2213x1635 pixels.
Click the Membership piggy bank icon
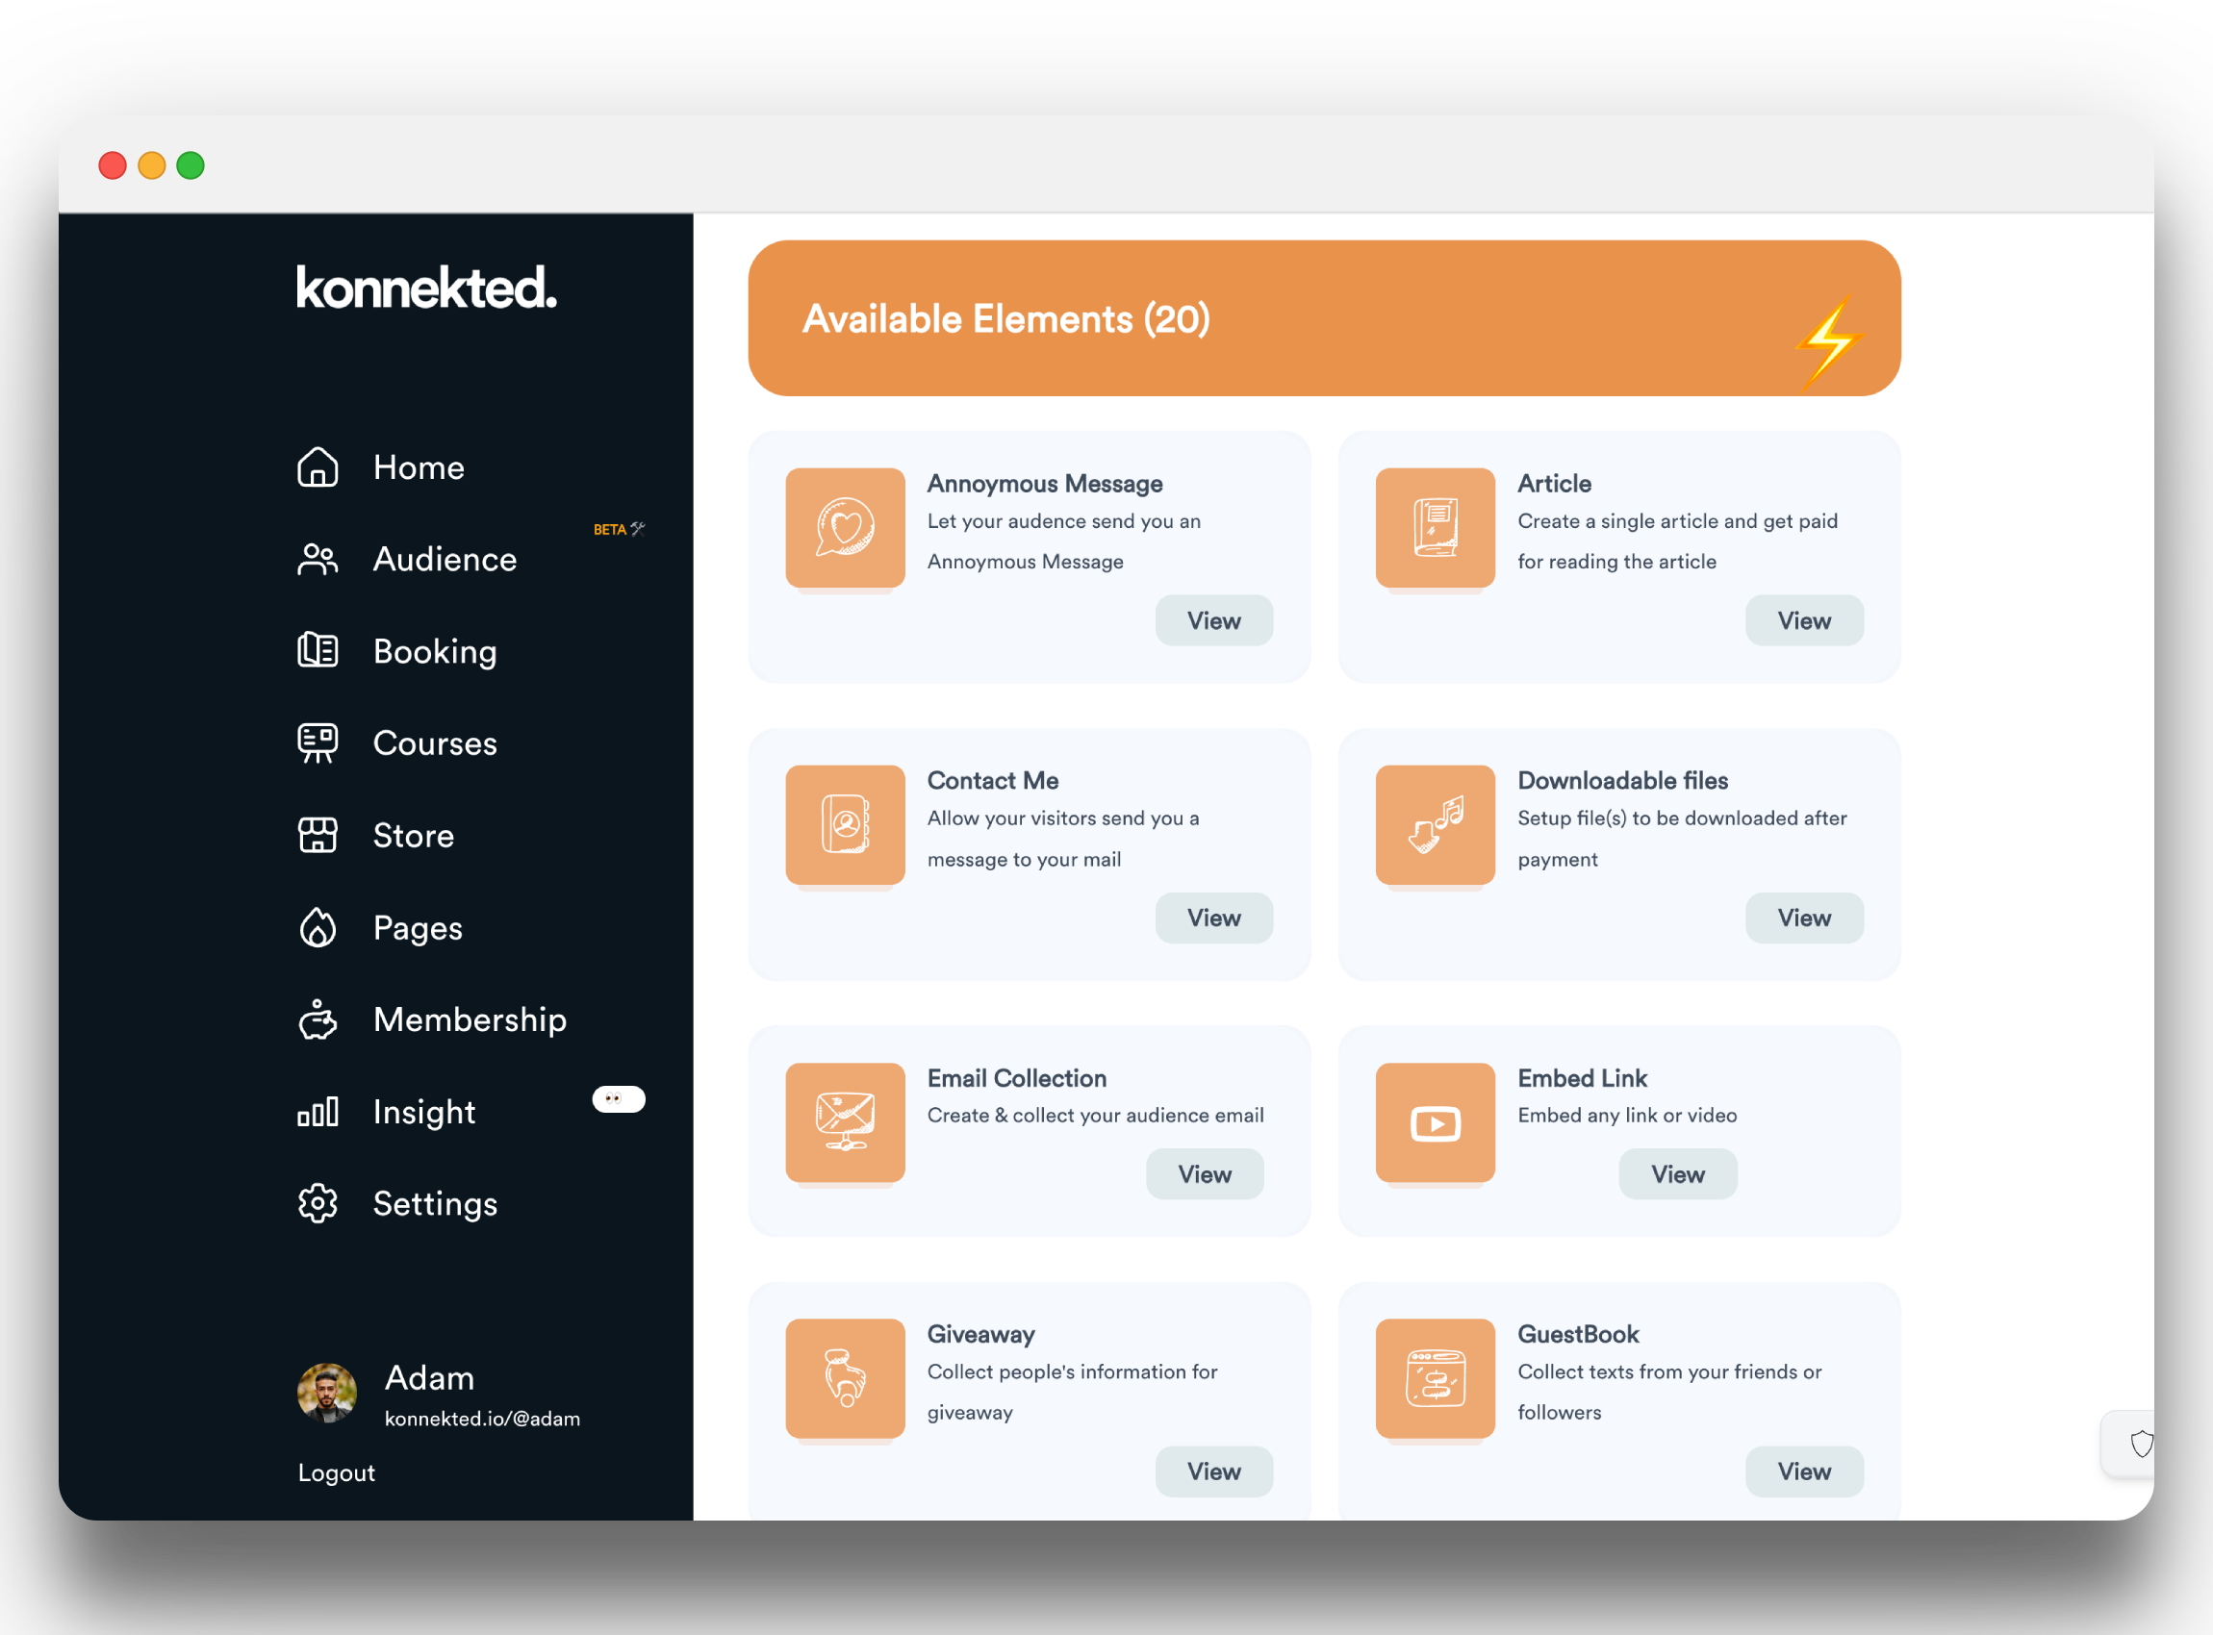pos(318,1019)
